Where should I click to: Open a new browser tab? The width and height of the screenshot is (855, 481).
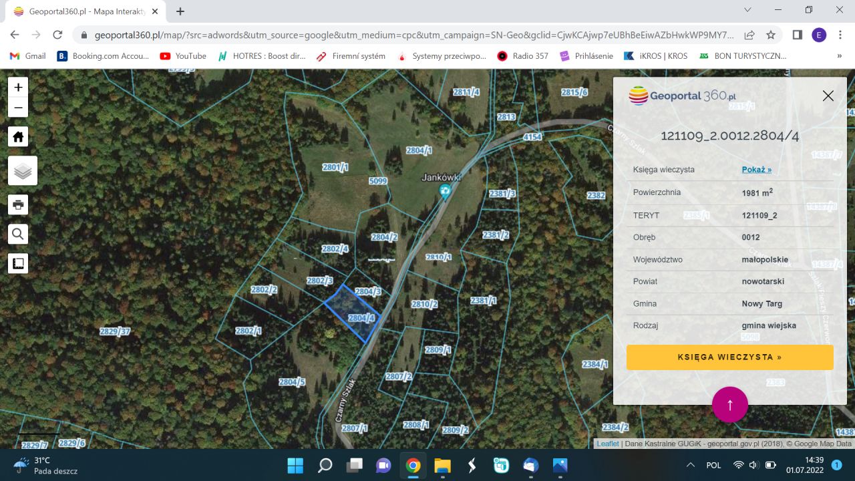180,11
